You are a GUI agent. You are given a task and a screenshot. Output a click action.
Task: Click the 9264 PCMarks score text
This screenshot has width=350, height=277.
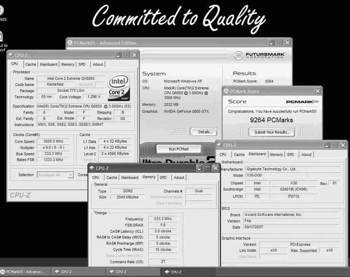click(271, 120)
